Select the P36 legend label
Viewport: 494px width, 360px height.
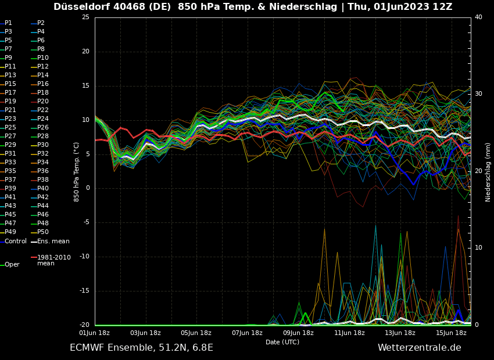(x=43, y=171)
